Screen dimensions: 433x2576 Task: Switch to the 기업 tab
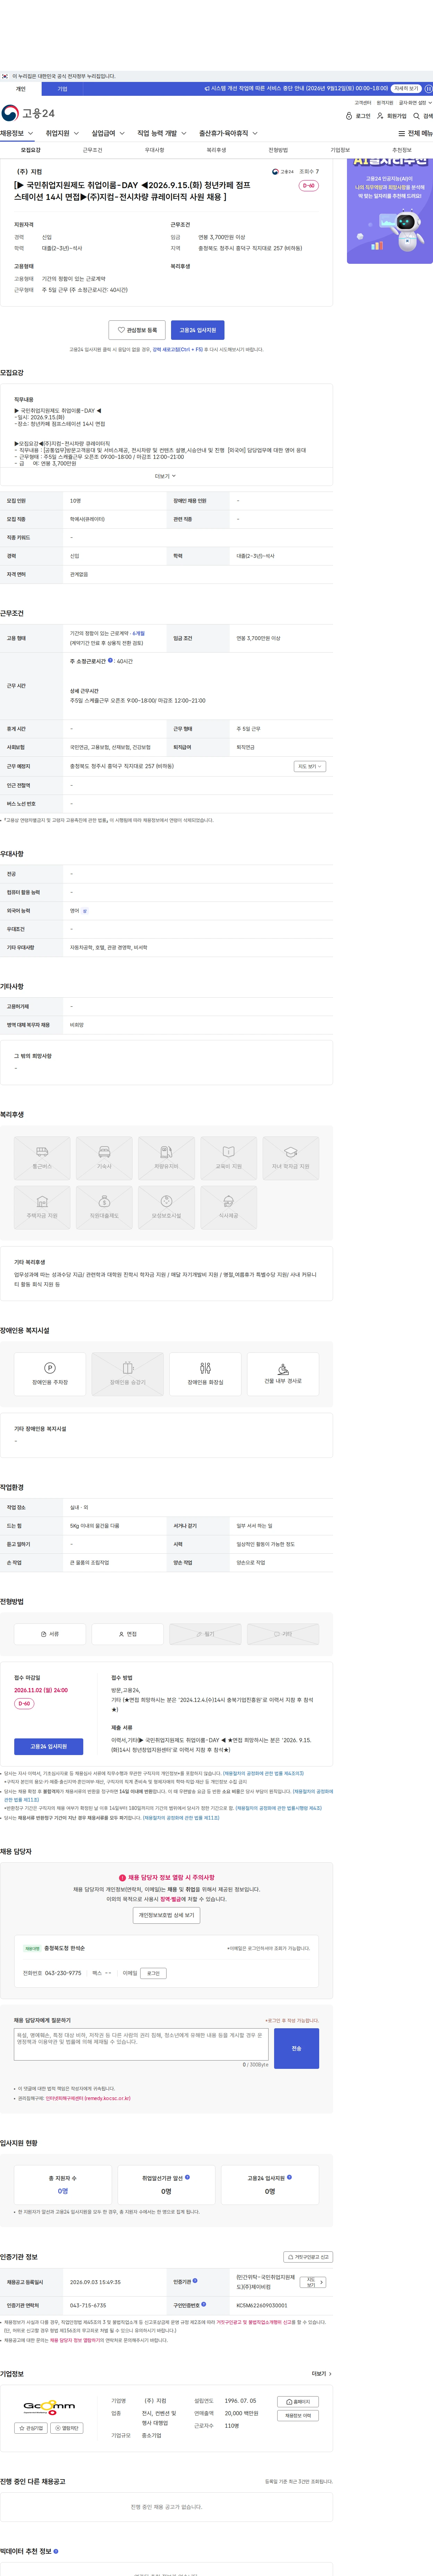pyautogui.click(x=62, y=89)
